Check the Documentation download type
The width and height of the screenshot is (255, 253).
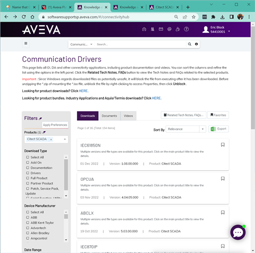click(27, 168)
